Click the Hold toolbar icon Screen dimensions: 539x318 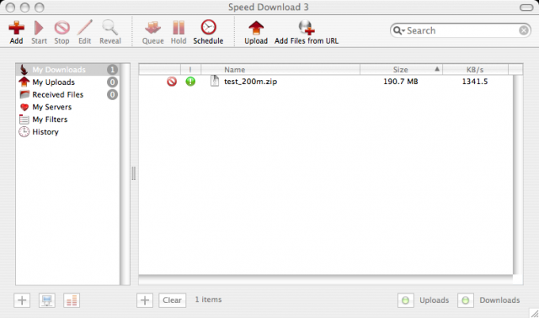tap(179, 28)
